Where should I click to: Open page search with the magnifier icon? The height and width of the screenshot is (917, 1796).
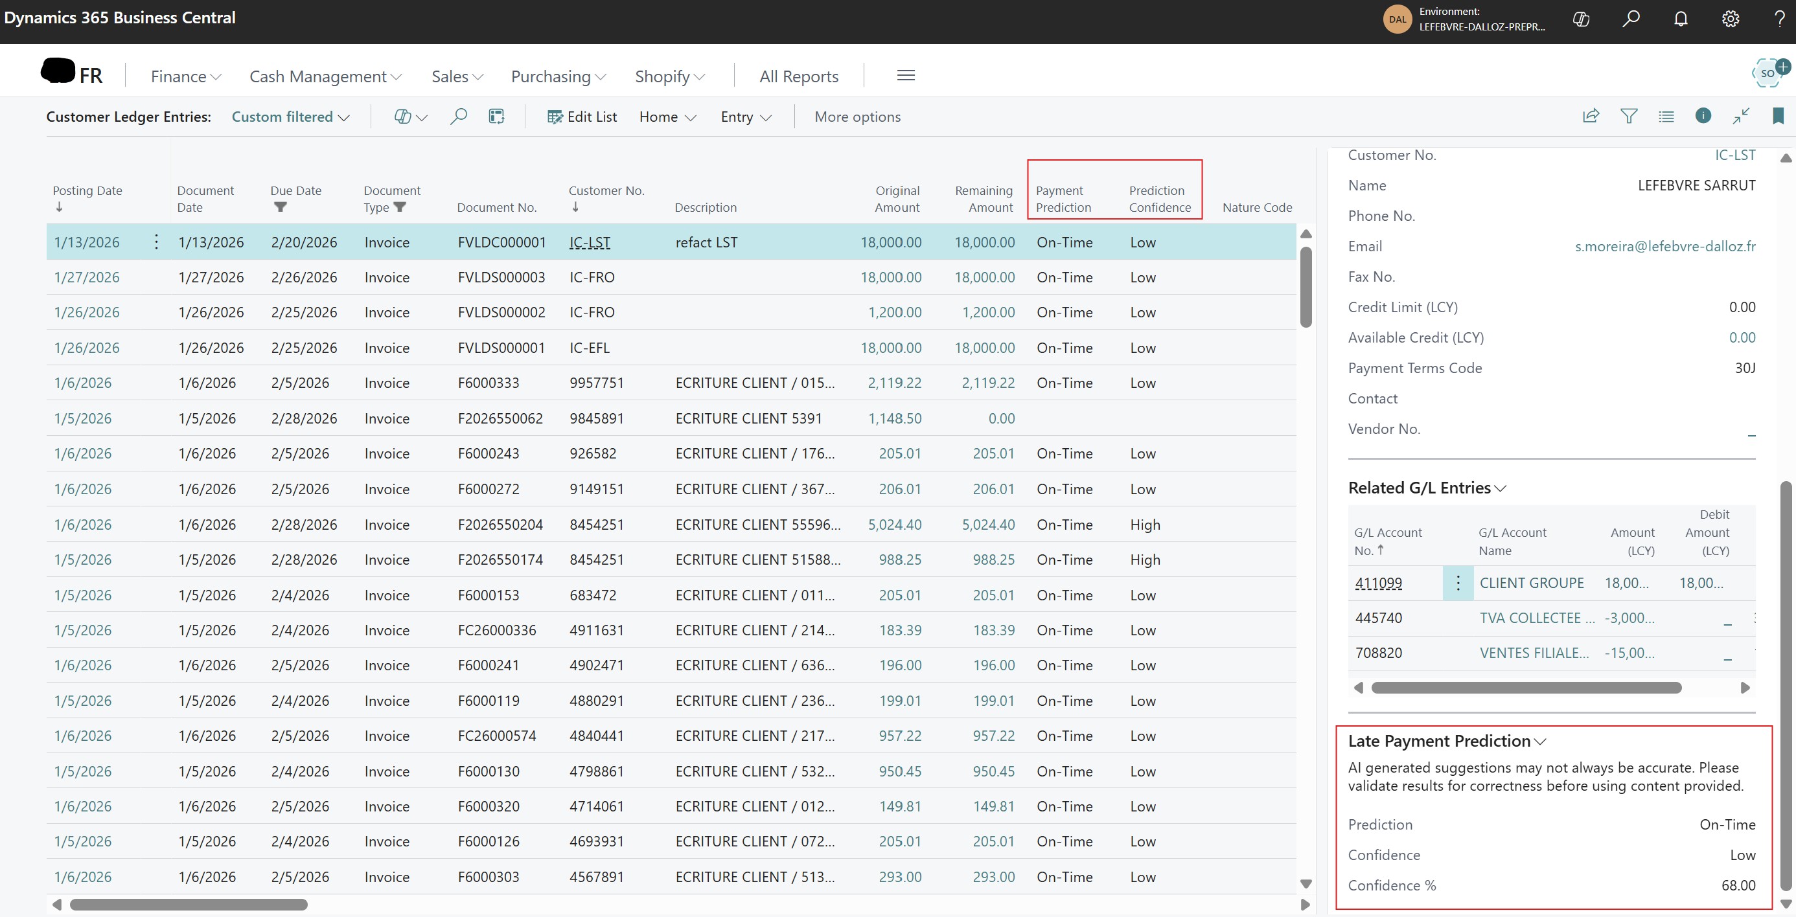tap(459, 116)
